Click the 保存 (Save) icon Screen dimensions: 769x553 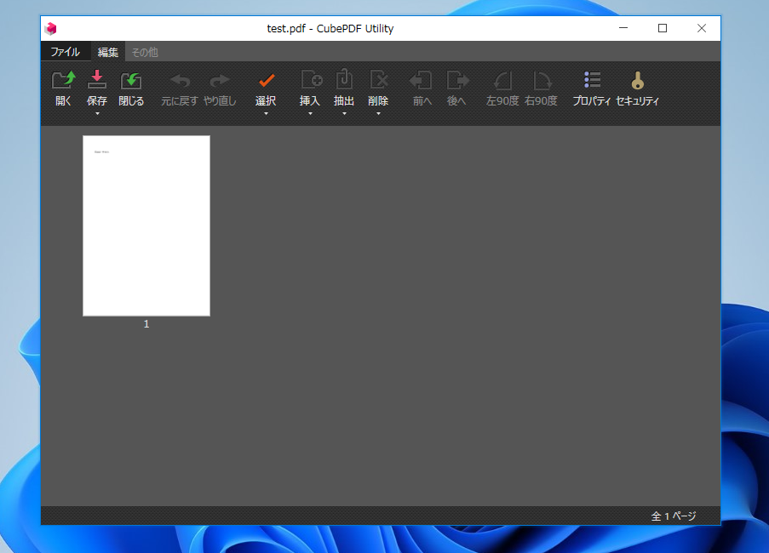tap(97, 81)
